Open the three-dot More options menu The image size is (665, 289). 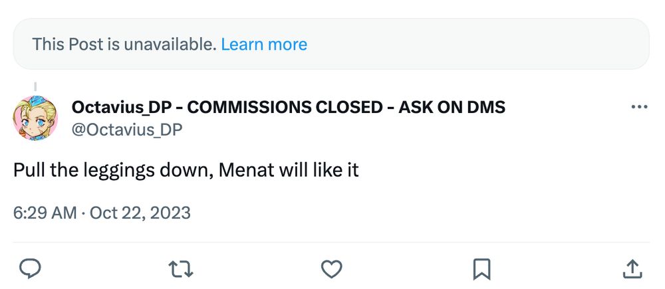(x=638, y=108)
